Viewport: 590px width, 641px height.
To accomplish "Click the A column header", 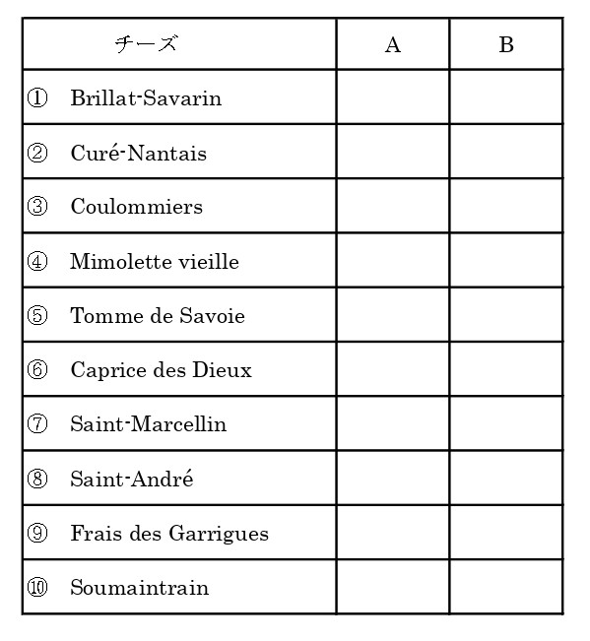I will coord(393,44).
